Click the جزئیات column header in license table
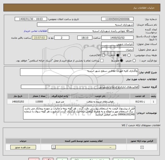This screenshot has width=165, height=160. click(23, 141)
